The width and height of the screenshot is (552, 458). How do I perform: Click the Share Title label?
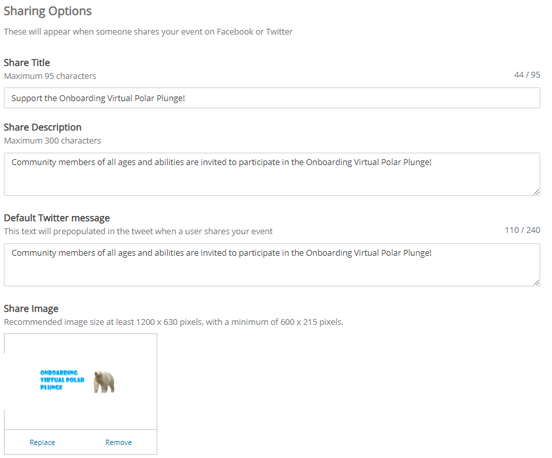point(27,63)
